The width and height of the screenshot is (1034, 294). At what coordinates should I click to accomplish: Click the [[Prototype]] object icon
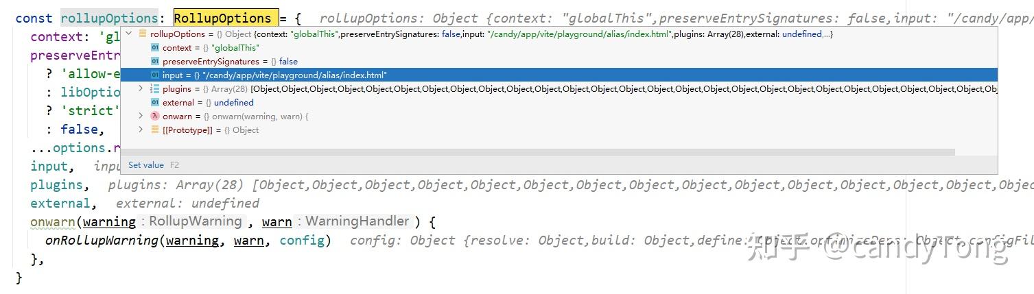155,130
